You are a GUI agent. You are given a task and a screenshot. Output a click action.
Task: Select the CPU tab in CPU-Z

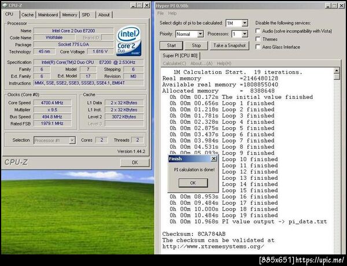[x=9, y=14]
